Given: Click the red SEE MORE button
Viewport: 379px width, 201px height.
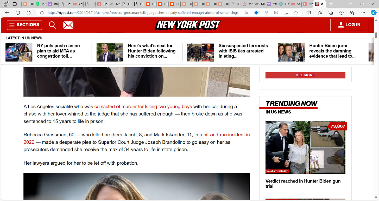Looking at the screenshot, I should [x=305, y=75].
